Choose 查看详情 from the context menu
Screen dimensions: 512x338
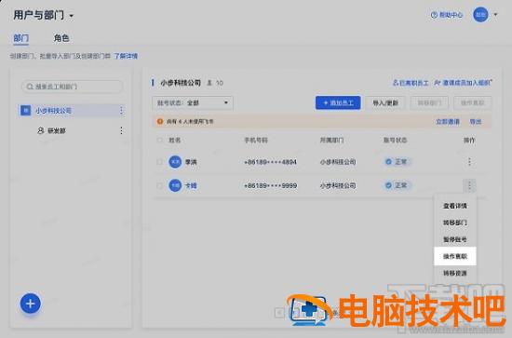coord(455,206)
